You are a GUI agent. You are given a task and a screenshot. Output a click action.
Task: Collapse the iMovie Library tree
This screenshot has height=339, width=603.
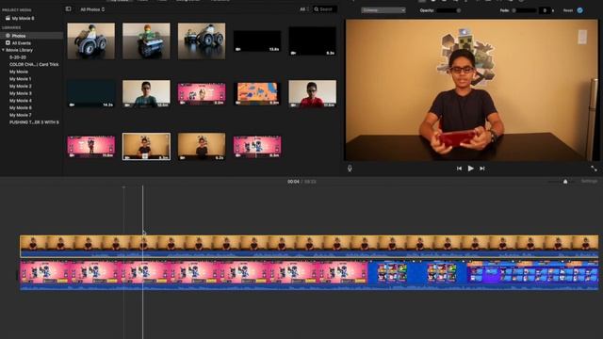click(x=3, y=50)
